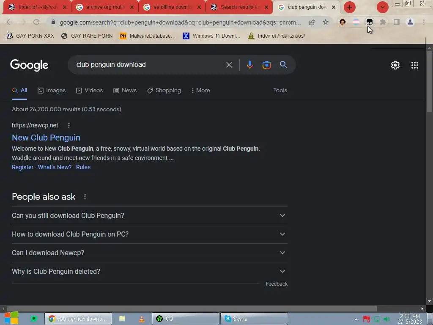Open ICQ from the taskbar
This screenshot has height=325, width=433.
(x=186, y=319)
